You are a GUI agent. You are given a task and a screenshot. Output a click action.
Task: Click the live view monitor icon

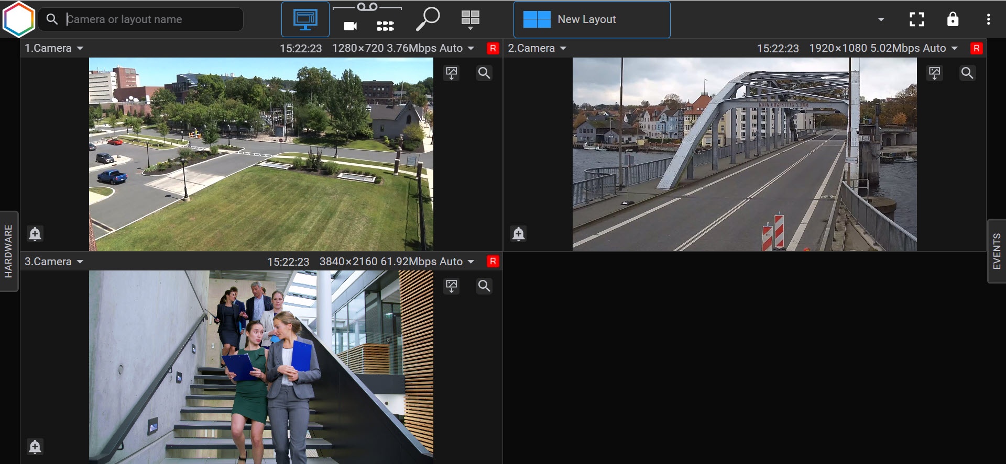click(x=305, y=20)
